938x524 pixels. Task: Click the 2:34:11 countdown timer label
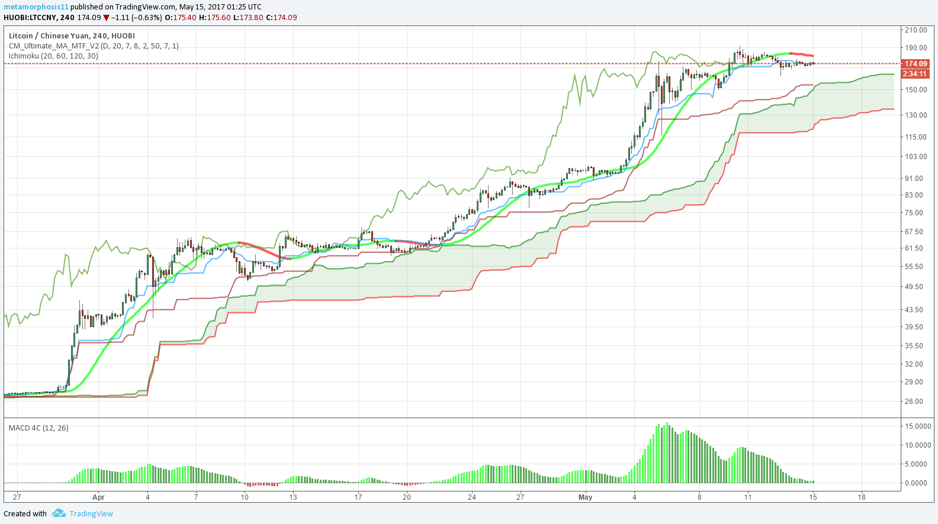coord(915,73)
